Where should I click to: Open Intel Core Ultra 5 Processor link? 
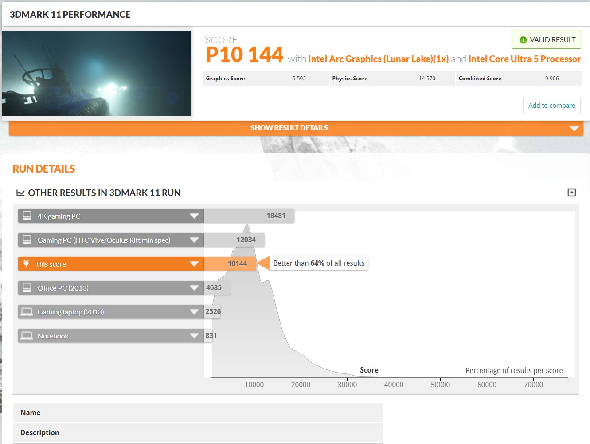(x=524, y=59)
